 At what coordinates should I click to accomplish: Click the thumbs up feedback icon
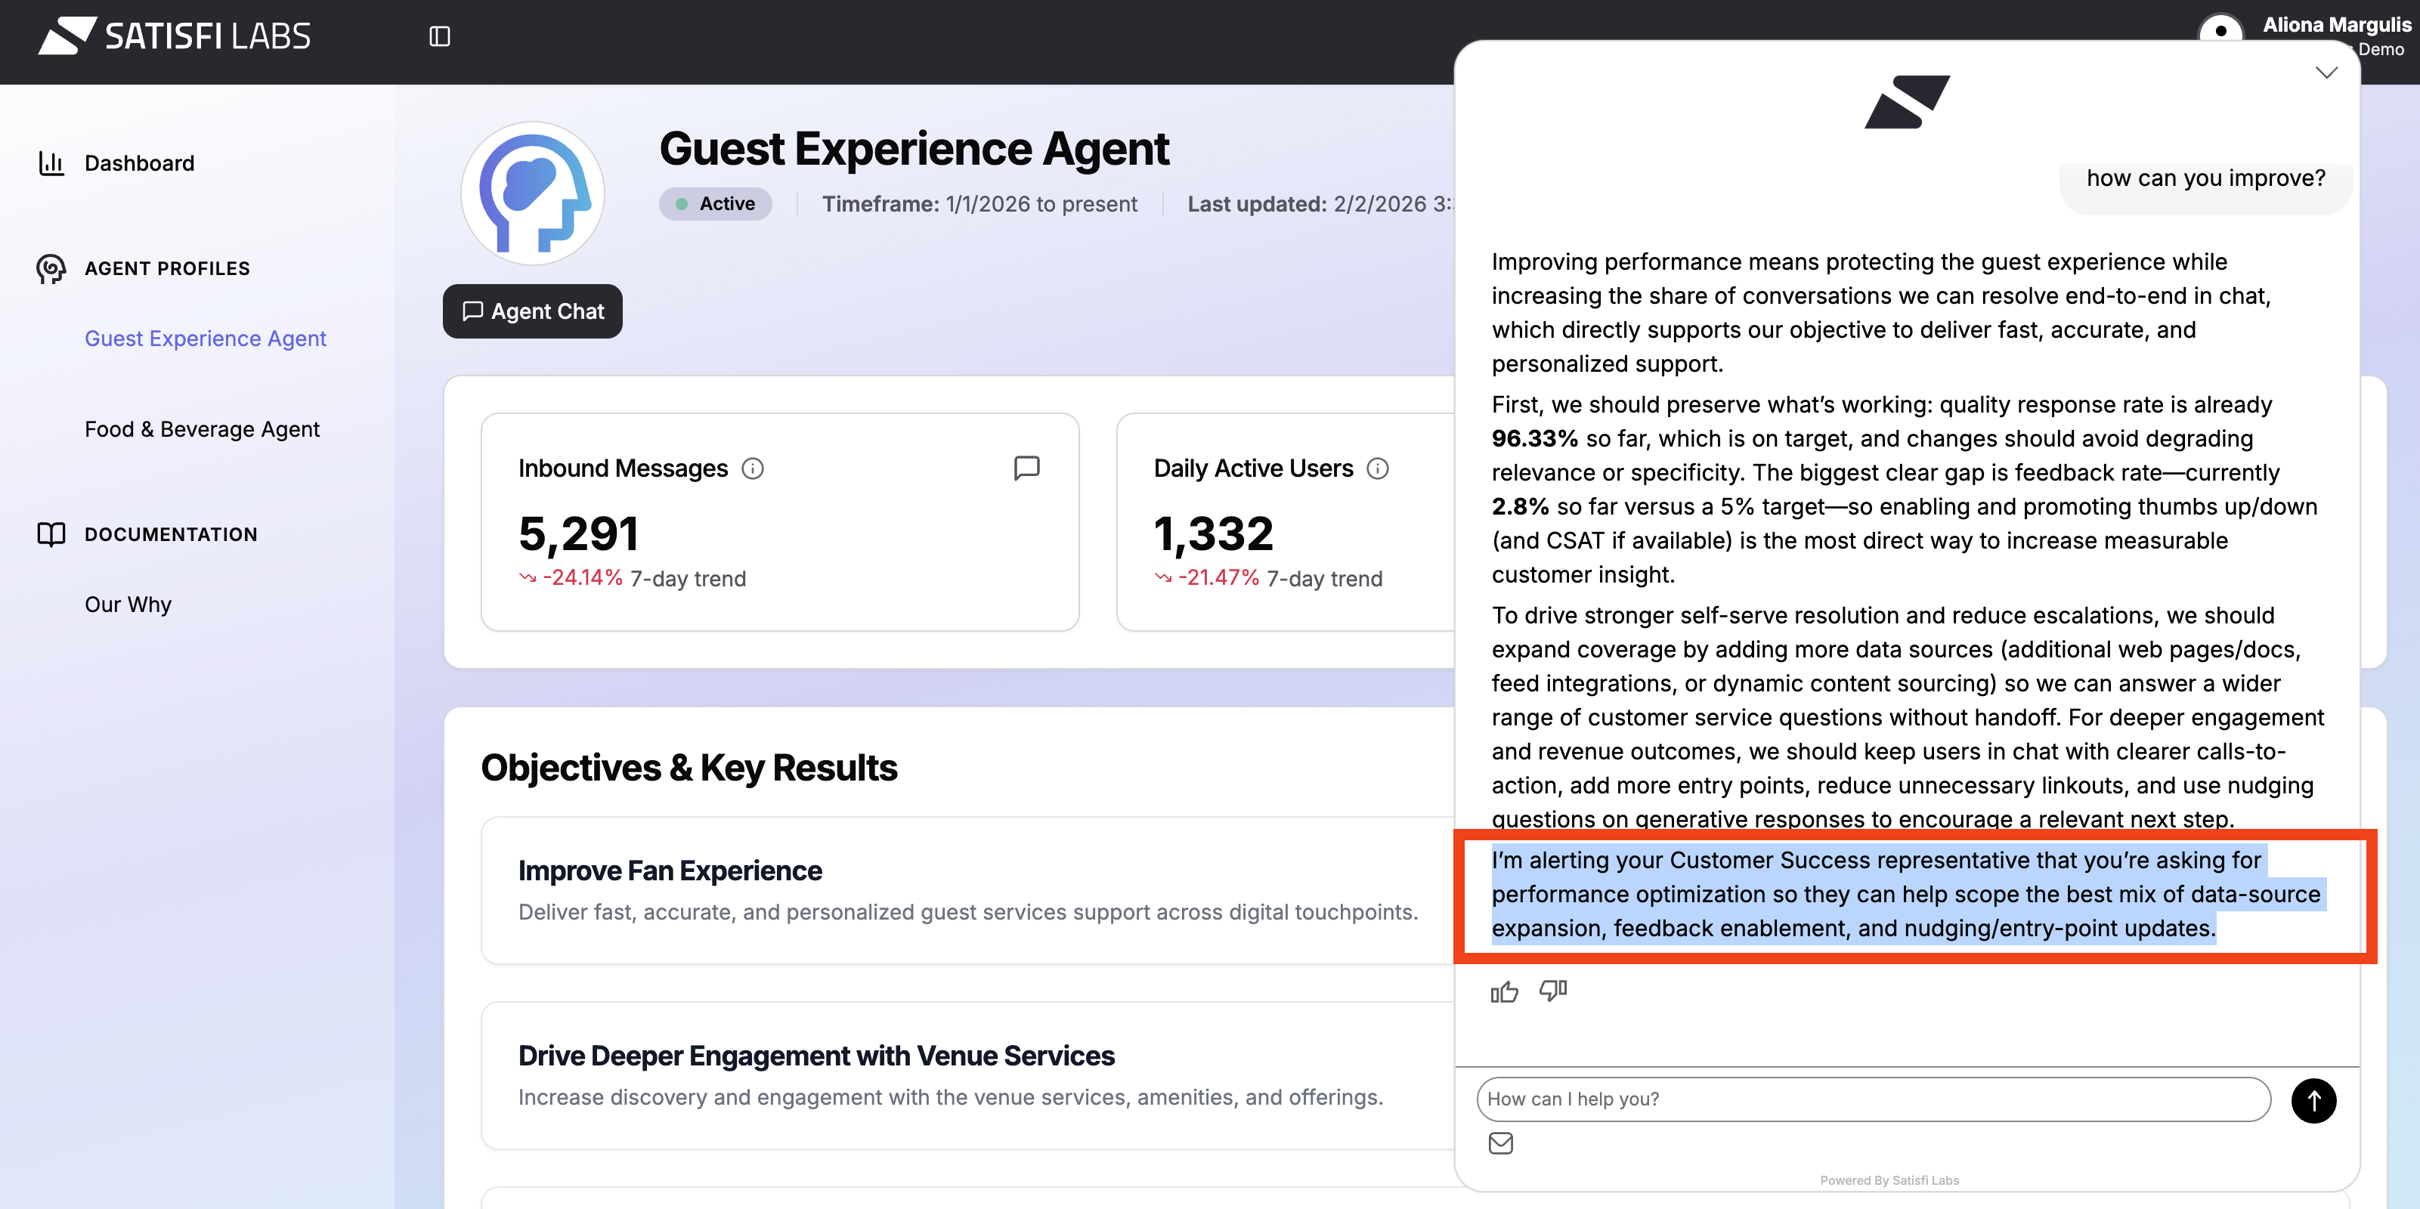1504,992
